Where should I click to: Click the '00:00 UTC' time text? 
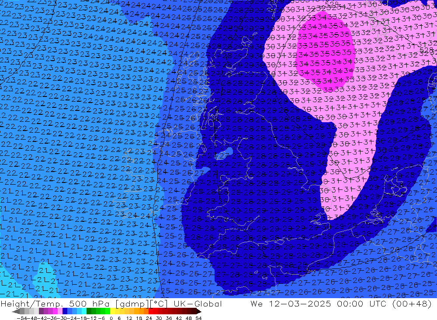362,303
